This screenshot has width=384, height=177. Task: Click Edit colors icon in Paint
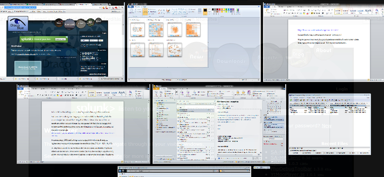pyautogui.click(x=238, y=11)
